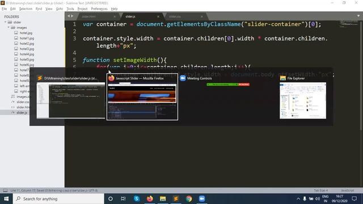Select slider.html in the folder tree
This screenshot has height=204, width=363.
pos(23,107)
